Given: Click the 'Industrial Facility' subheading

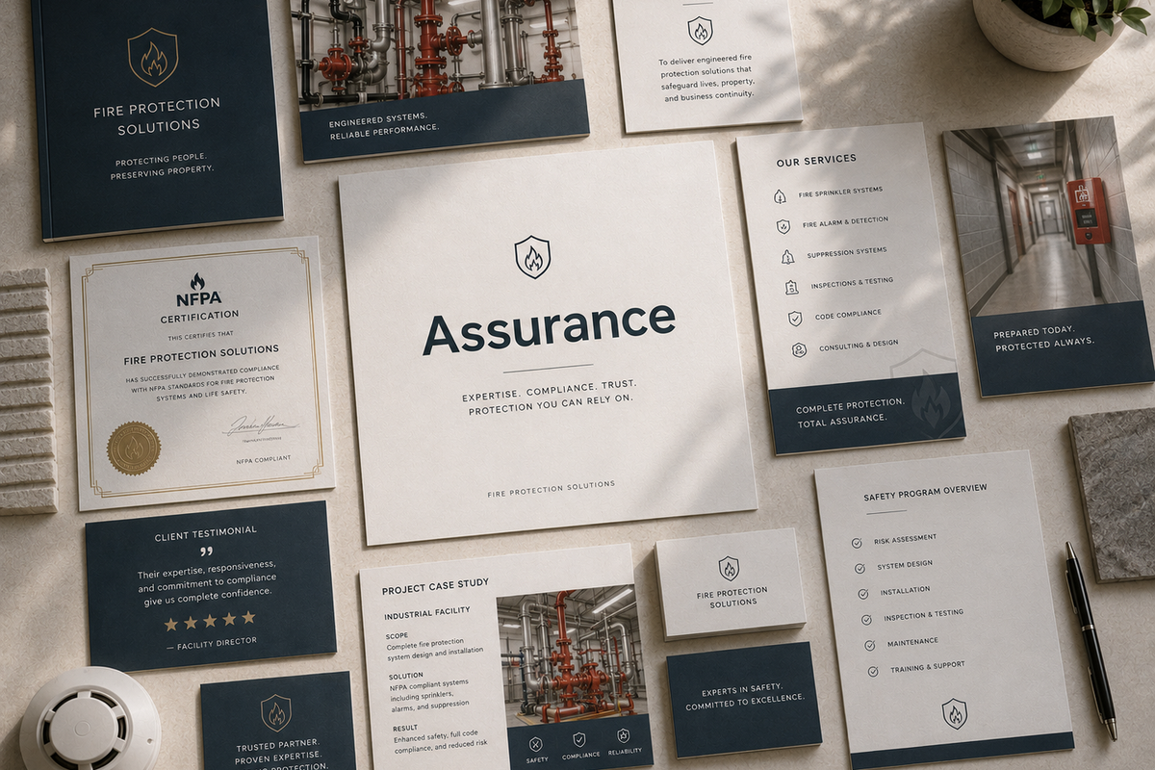Looking at the screenshot, I should click(x=426, y=613).
